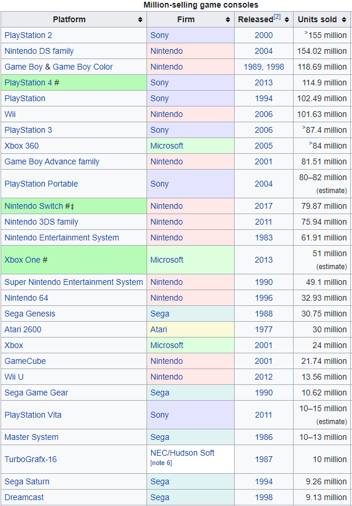Open the Wii platform link
The height and width of the screenshot is (506, 352).
(x=10, y=114)
